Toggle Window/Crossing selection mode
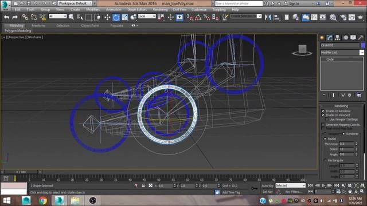The height and width of the screenshot is (206, 367). point(97,17)
